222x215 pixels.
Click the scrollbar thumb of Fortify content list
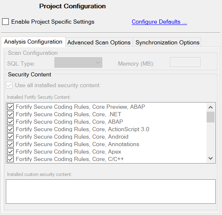coord(210,117)
